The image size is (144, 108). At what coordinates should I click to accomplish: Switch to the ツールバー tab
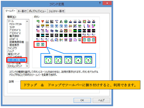10,11
